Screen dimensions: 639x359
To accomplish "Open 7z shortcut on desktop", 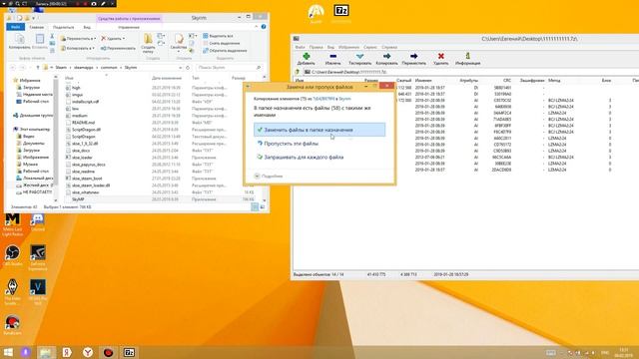I will pyautogui.click(x=341, y=11).
